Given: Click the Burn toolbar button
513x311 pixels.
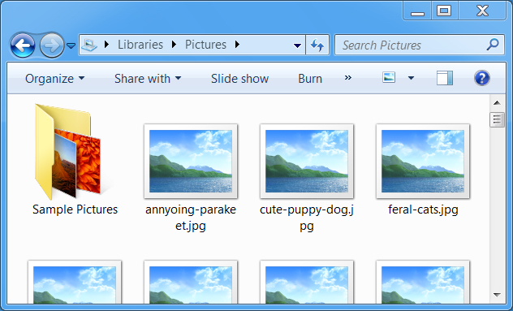Looking at the screenshot, I should (310, 79).
